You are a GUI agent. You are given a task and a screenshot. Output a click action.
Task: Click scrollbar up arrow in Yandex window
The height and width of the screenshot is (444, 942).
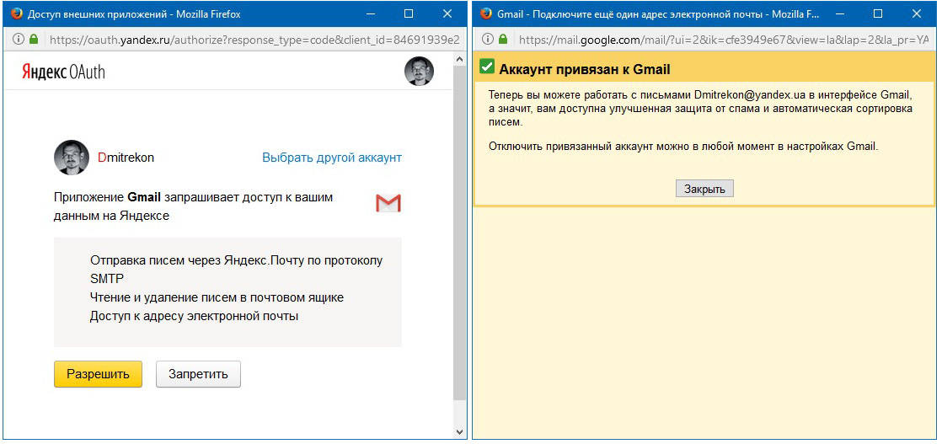click(x=459, y=60)
